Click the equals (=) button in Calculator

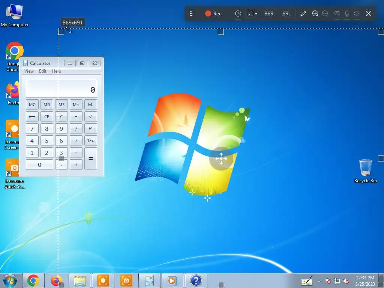coord(91,159)
